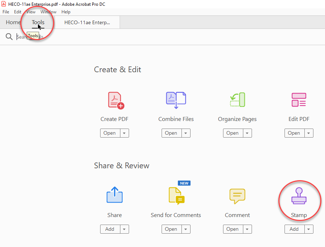Viewport: 325px width, 247px height.
Task: Expand the Organize Pages Open dropdown arrow
Action: (x=247, y=133)
